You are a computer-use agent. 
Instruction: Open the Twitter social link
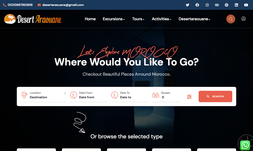click(187, 5)
